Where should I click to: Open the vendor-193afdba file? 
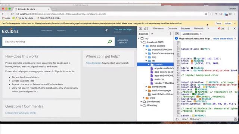pos(164,83)
